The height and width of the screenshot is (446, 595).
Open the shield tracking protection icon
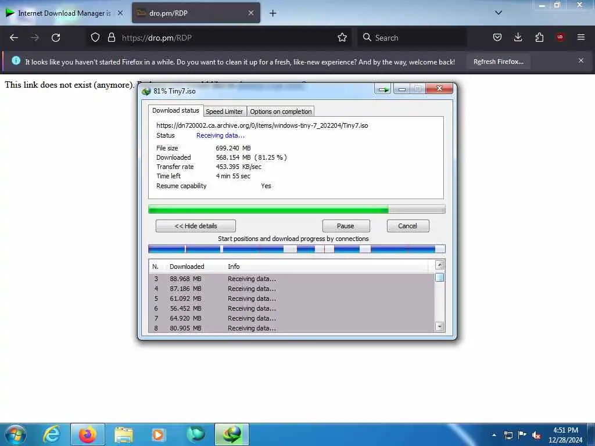coord(95,37)
